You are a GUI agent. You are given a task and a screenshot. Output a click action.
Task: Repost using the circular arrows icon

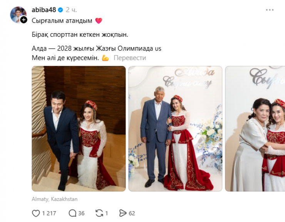point(99,213)
